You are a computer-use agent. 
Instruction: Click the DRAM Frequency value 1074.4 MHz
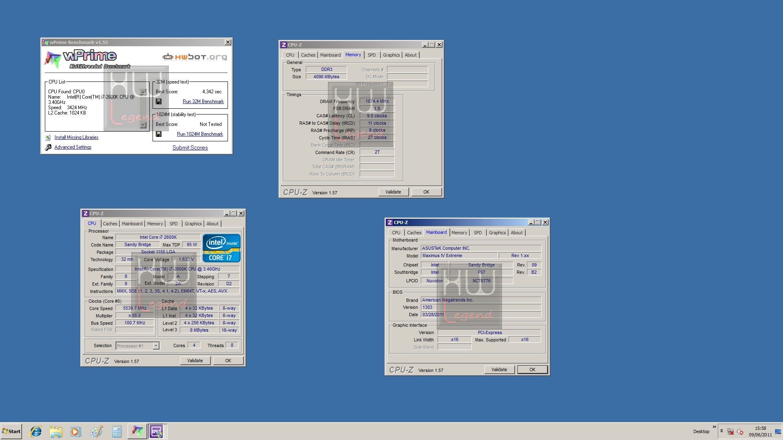(377, 101)
